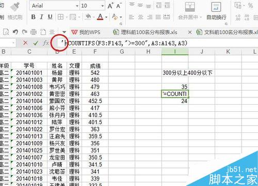Screen dimensions: 258x186
Task: Click the 合并居中 merge and center button
Action: (x=190, y=11)
